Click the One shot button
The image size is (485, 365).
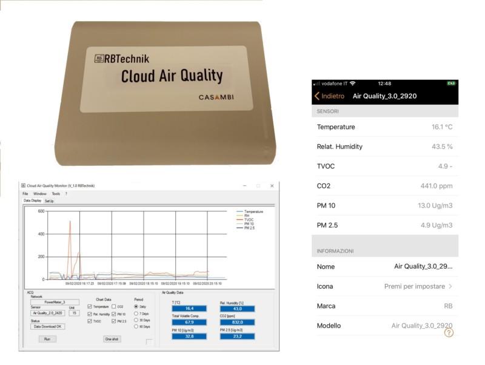[x=112, y=339]
